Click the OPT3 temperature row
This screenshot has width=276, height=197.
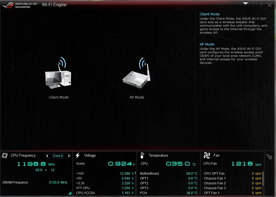click(169, 188)
